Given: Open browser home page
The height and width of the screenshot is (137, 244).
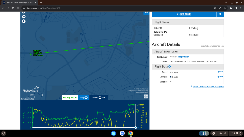Looking at the screenshot, I should pyautogui.click(x=18, y=8).
